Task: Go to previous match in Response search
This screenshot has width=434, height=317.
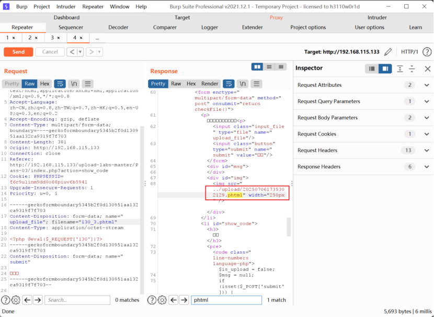Action: pos(174,300)
